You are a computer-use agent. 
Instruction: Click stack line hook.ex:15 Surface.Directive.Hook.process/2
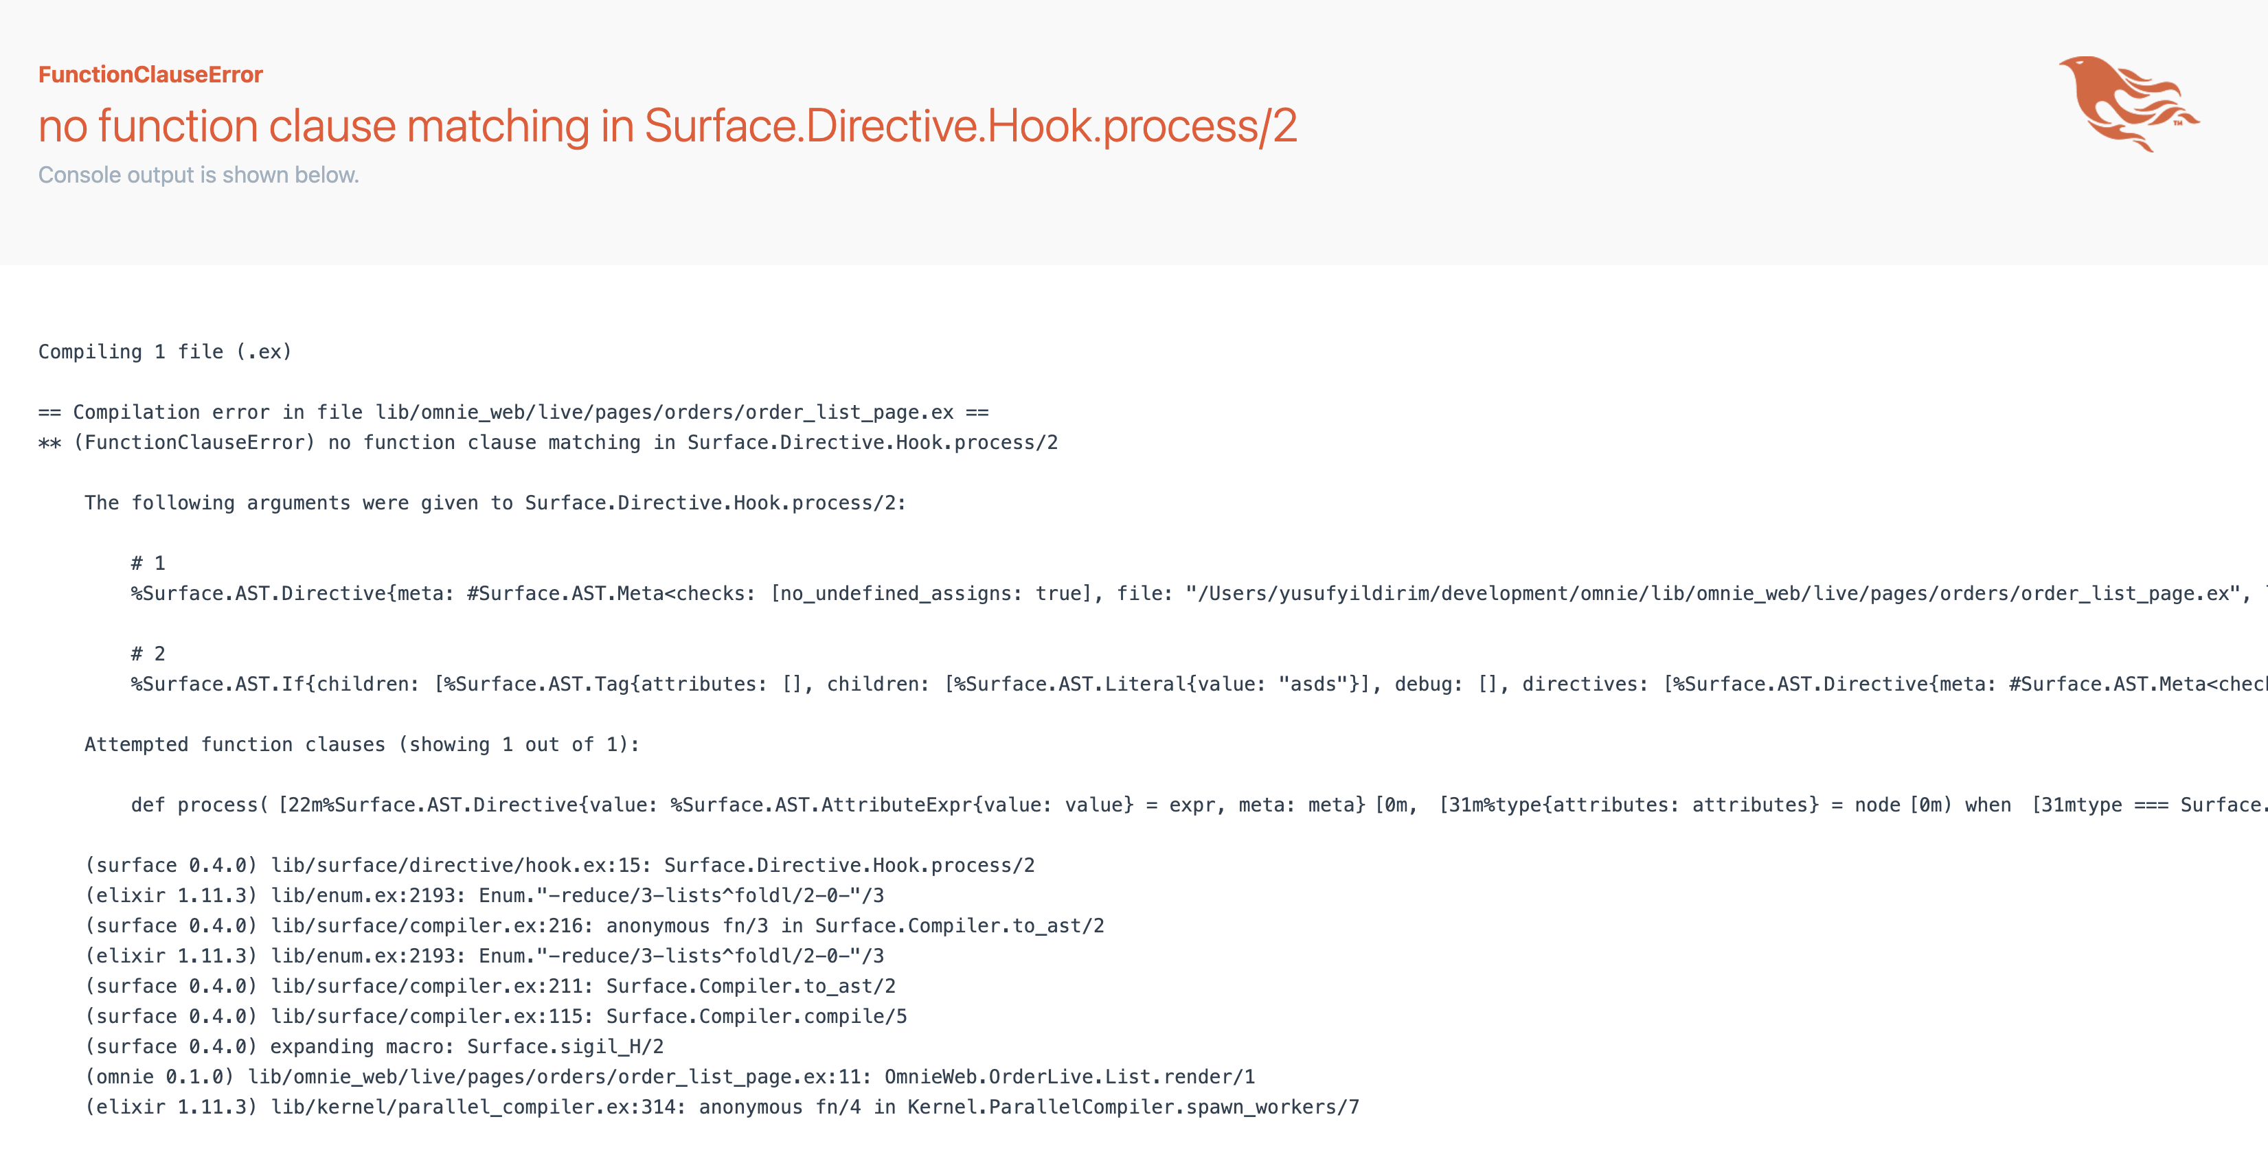pos(560,866)
